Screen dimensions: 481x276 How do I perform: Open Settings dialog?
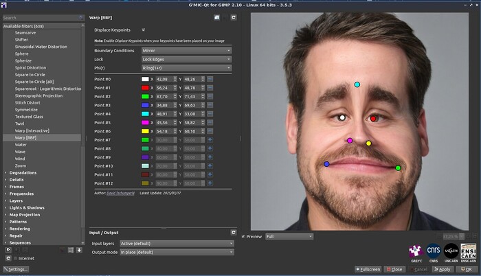point(15,269)
